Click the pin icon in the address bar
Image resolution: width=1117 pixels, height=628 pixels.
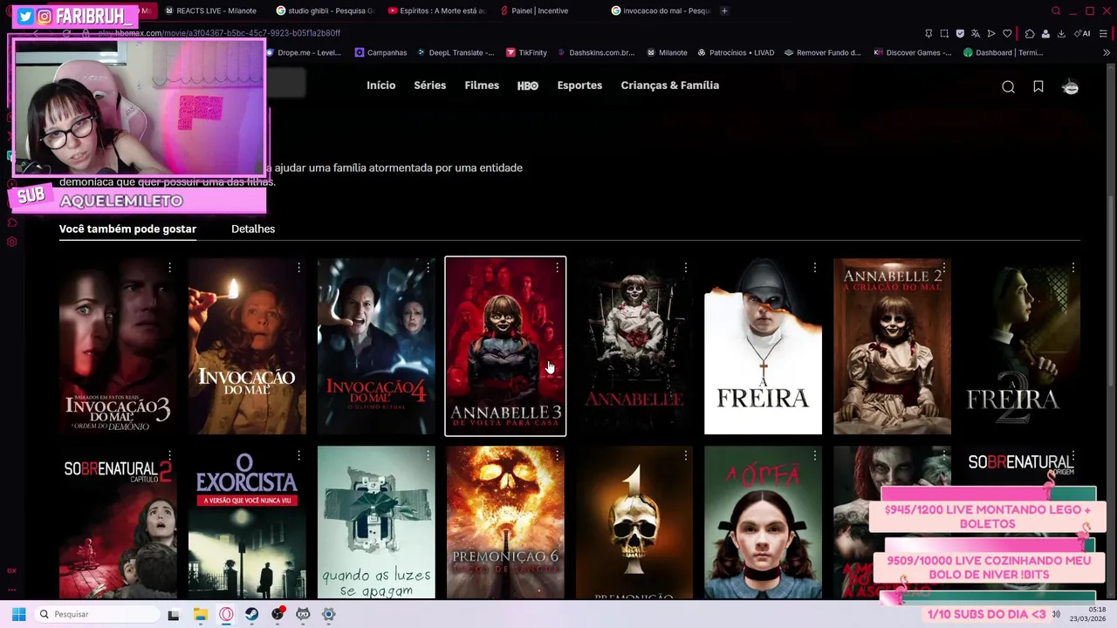pos(929,33)
